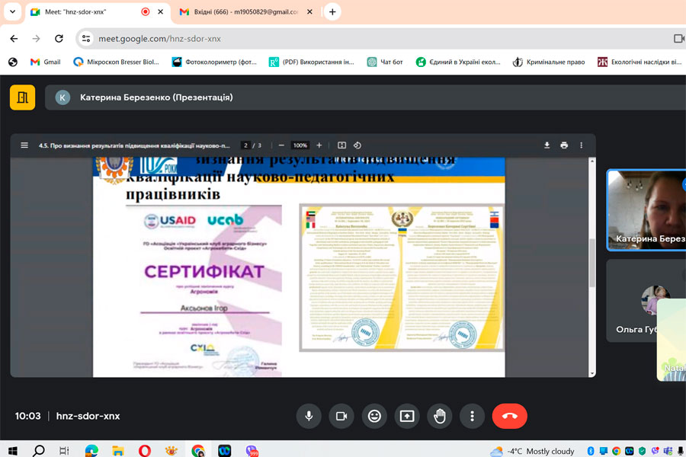Click the browser forward arrow
The width and height of the screenshot is (686, 457).
point(37,39)
